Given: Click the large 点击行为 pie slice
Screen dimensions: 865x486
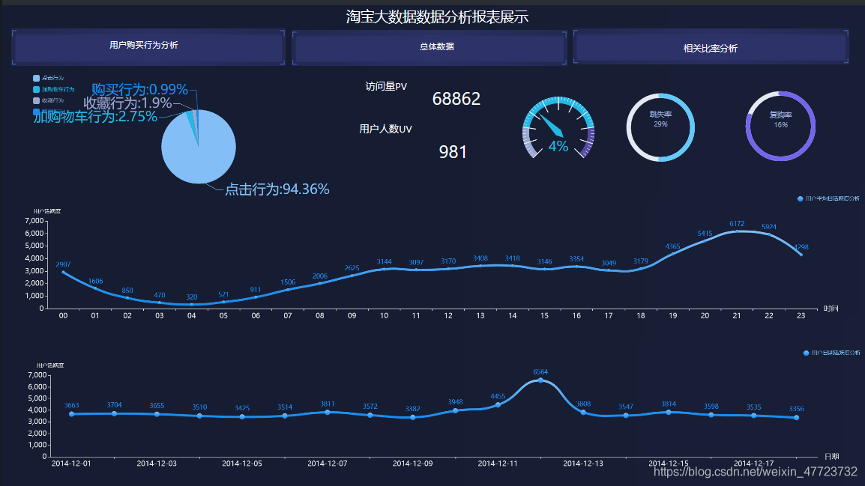Looking at the screenshot, I should tap(199, 151).
